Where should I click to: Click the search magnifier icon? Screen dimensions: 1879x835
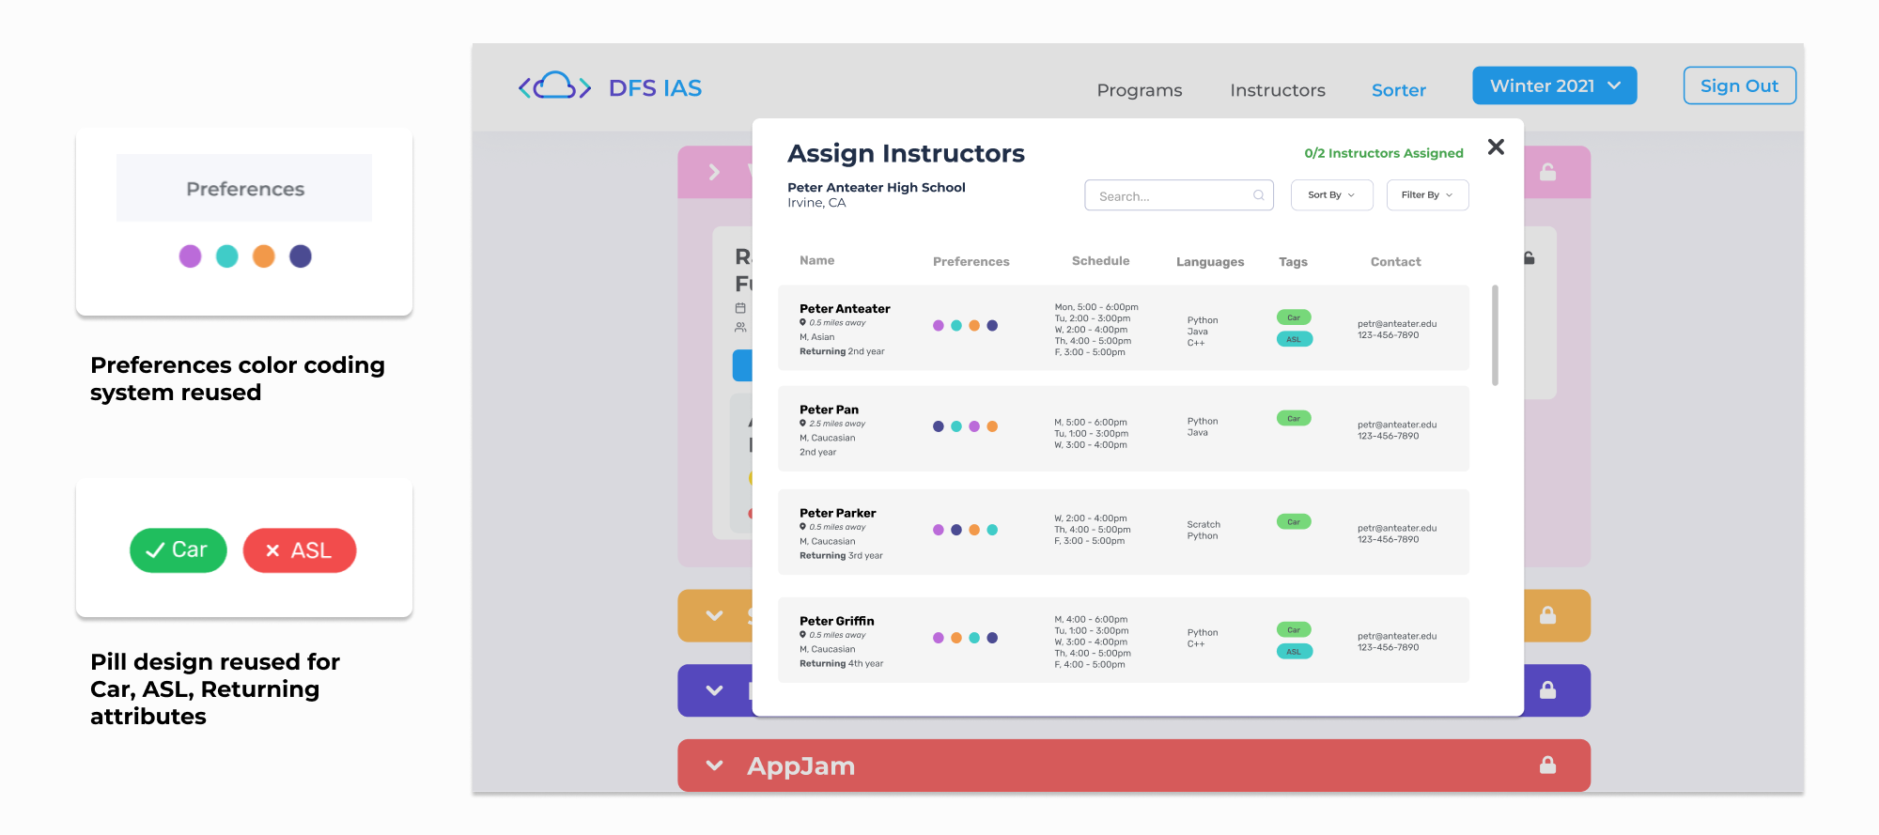(x=1258, y=195)
